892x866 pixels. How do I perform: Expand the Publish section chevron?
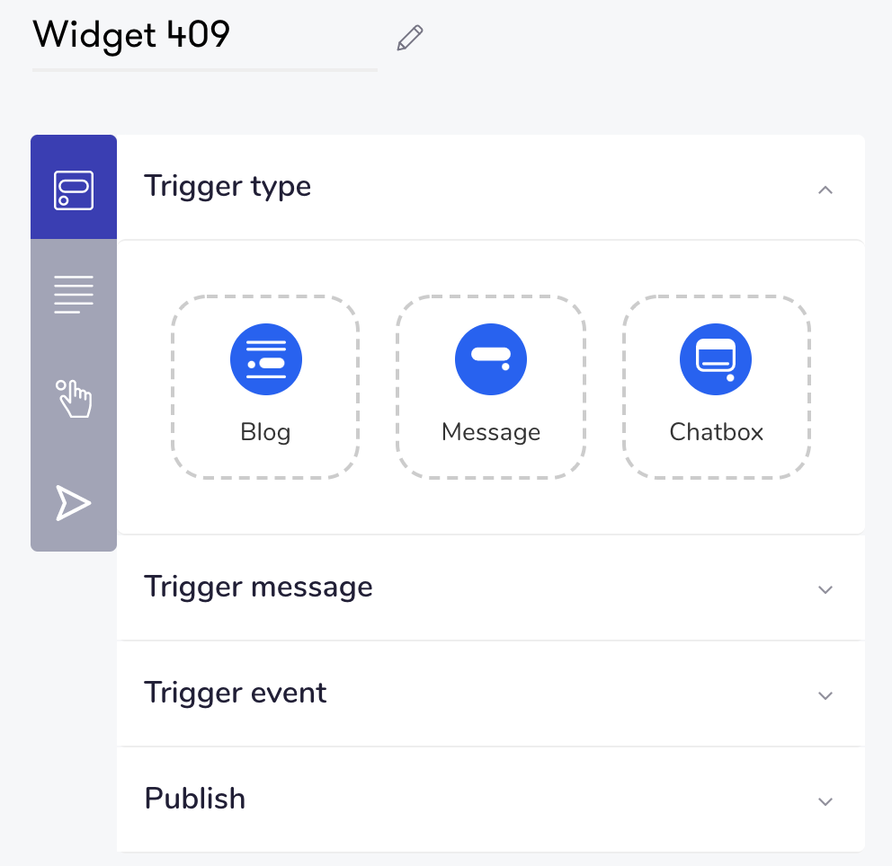point(825,802)
